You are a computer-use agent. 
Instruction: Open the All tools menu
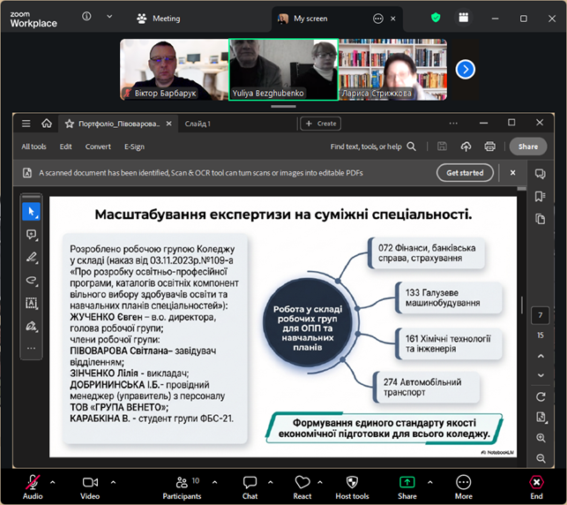pyautogui.click(x=34, y=147)
